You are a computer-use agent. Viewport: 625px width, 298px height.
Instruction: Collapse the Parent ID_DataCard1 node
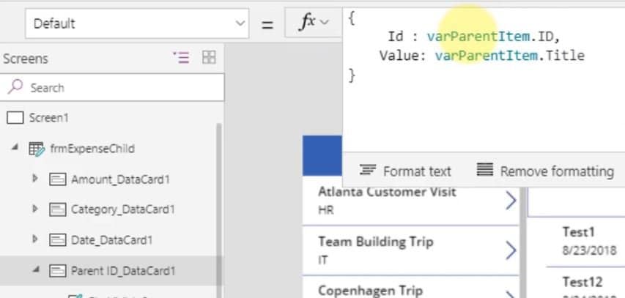35,271
